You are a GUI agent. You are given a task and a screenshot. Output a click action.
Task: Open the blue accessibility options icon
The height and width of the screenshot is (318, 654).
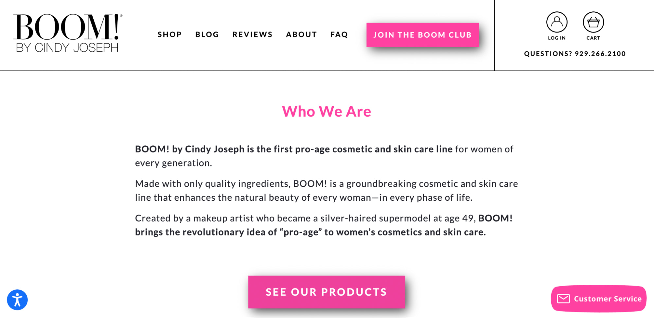tap(17, 300)
